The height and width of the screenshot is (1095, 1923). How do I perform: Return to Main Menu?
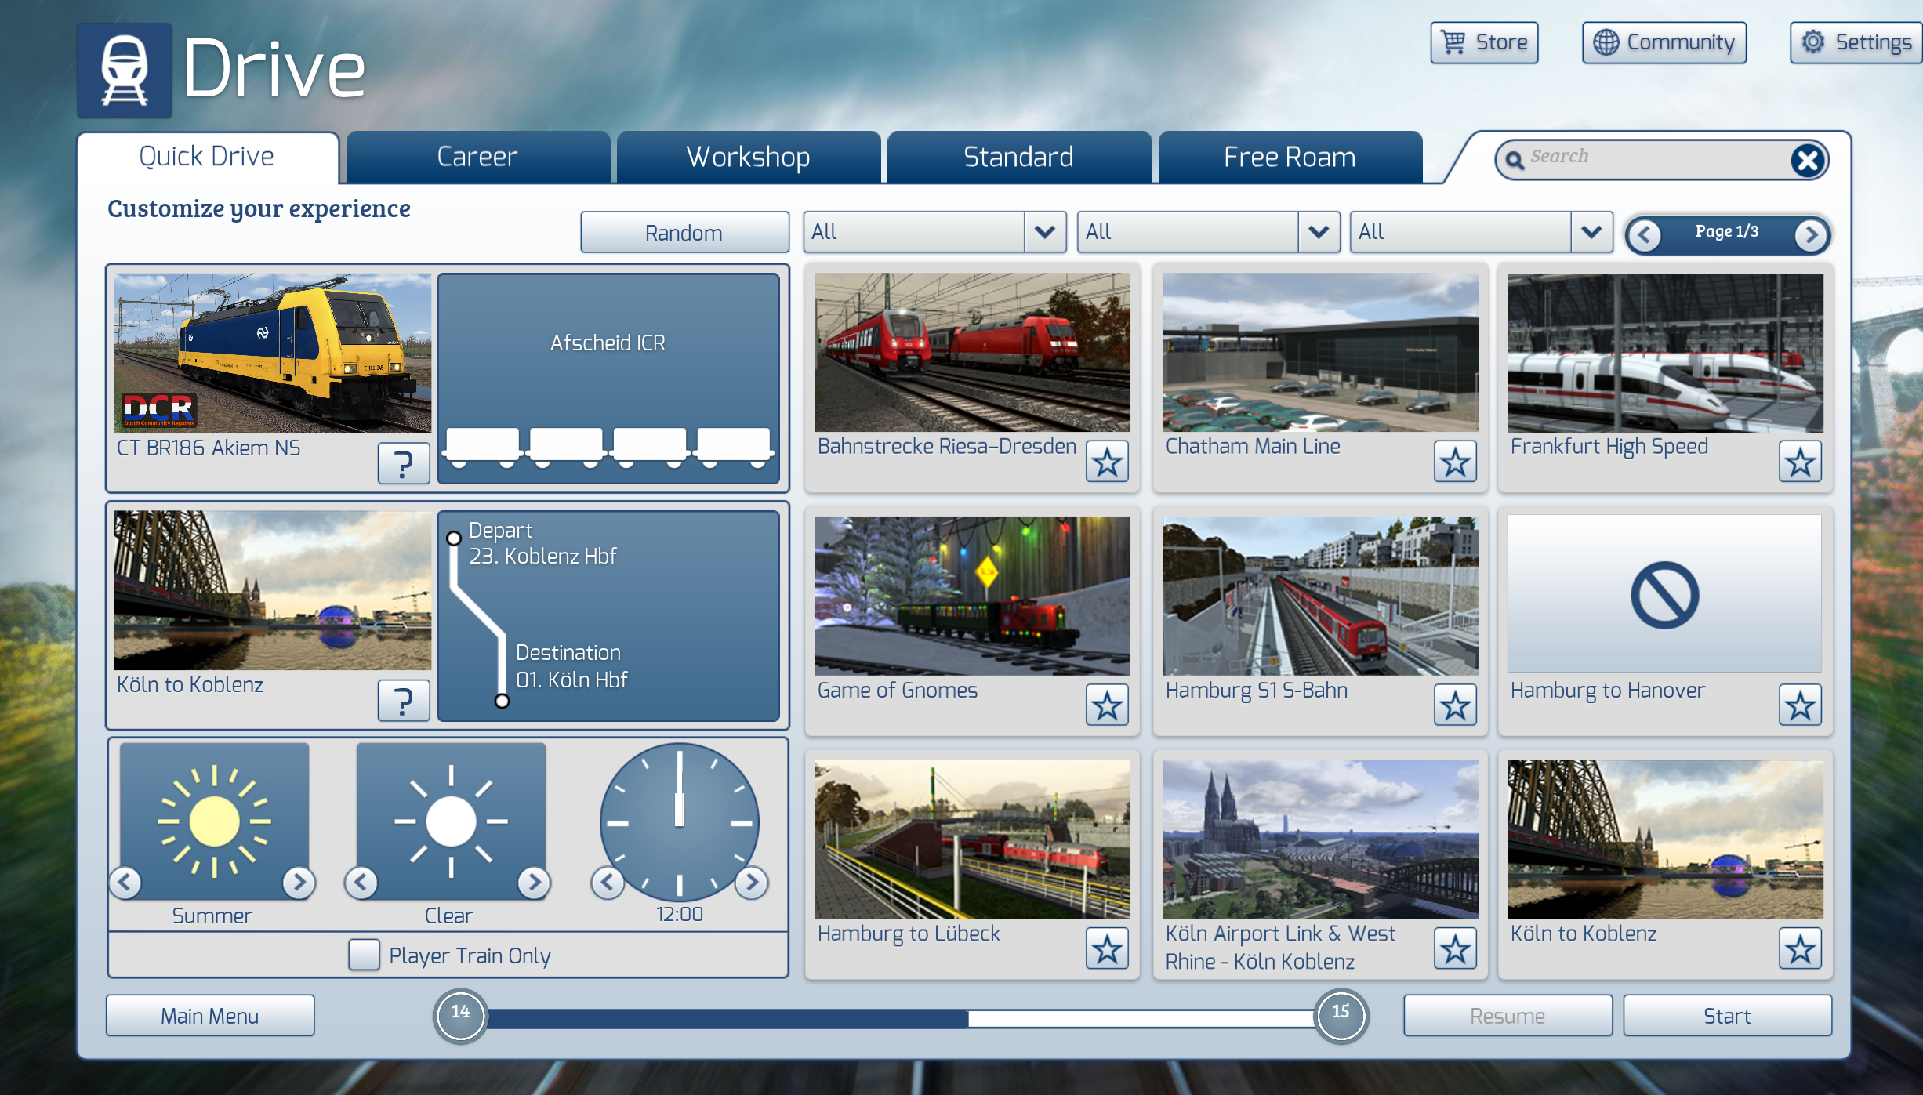210,1016
